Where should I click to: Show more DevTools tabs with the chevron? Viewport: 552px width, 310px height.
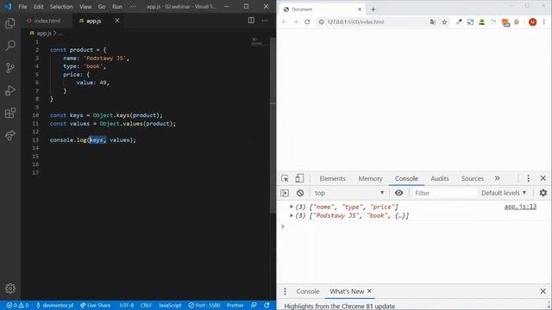click(x=497, y=178)
